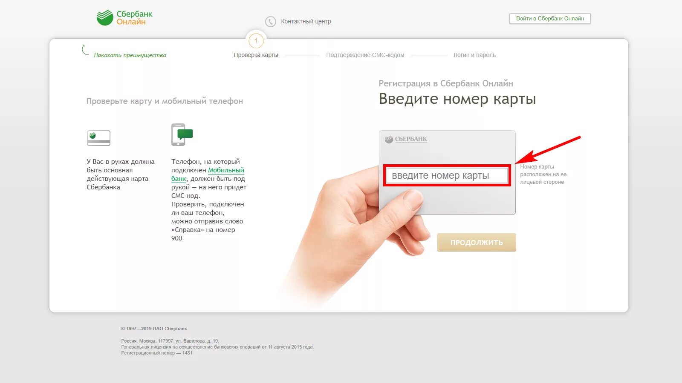This screenshot has height=383, width=682.
Task: Click the phone icon beside Контактный центр
Action: tap(271, 21)
